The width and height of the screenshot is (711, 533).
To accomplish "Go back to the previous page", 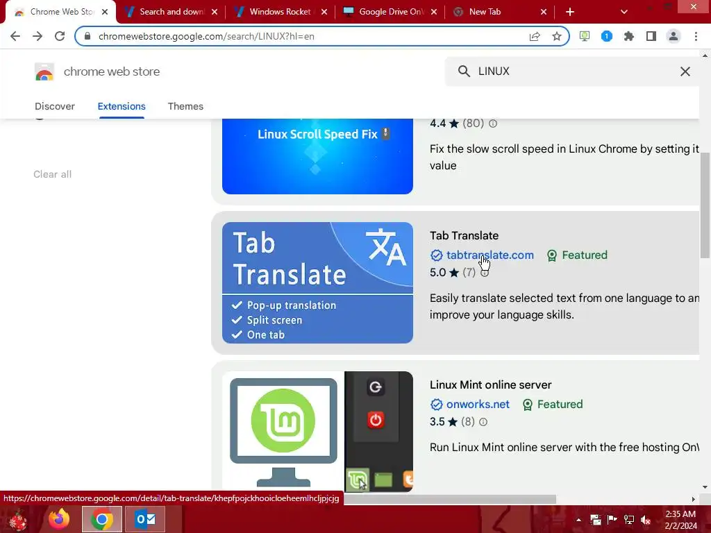I will 15,36.
